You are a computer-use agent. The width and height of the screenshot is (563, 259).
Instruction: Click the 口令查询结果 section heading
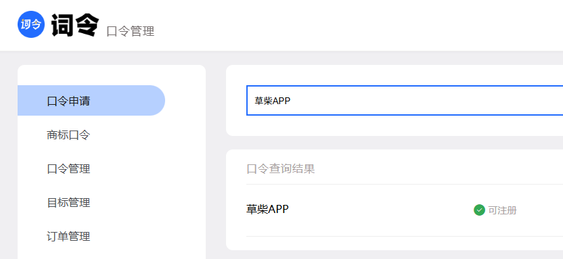[x=280, y=168]
